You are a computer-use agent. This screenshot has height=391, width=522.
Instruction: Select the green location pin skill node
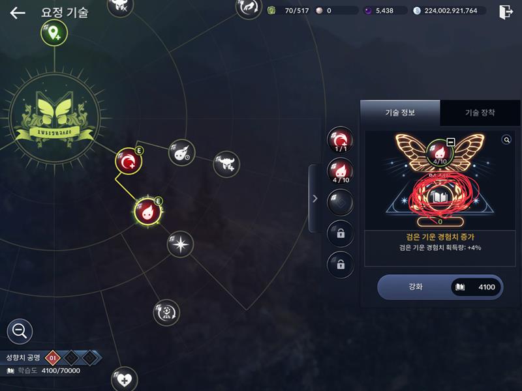point(54,33)
